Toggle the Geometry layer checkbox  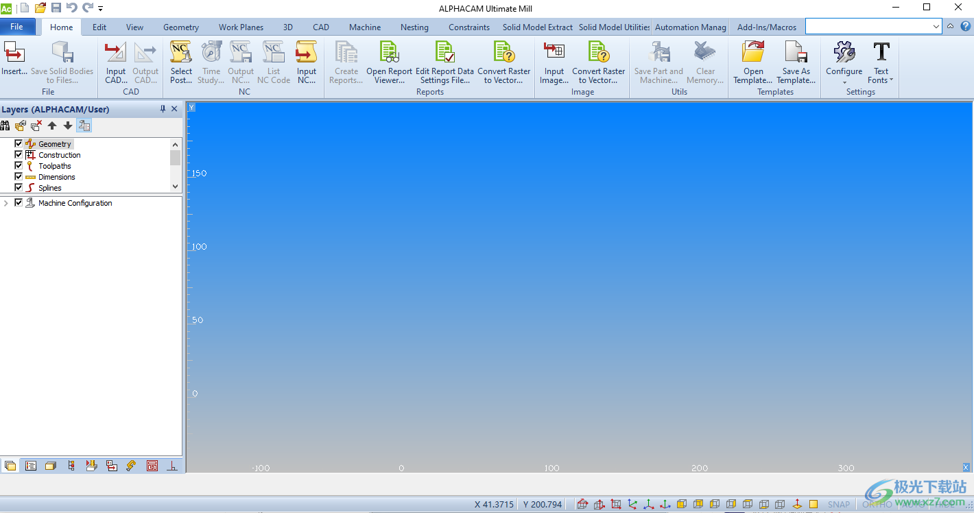pos(19,144)
